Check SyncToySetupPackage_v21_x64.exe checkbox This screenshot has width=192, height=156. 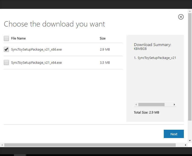[x=6, y=62]
